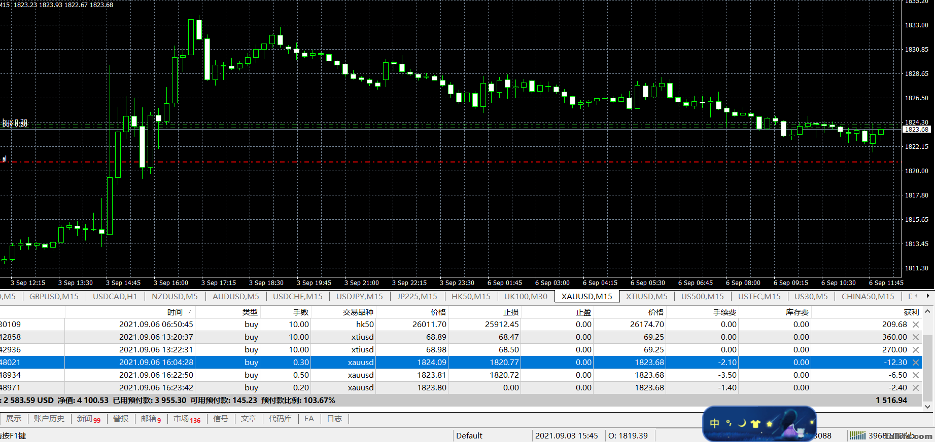
Task: Click the star icon in the IME toolbar
Action: pyautogui.click(x=769, y=424)
